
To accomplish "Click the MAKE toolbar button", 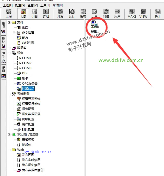I will point(132,13).
